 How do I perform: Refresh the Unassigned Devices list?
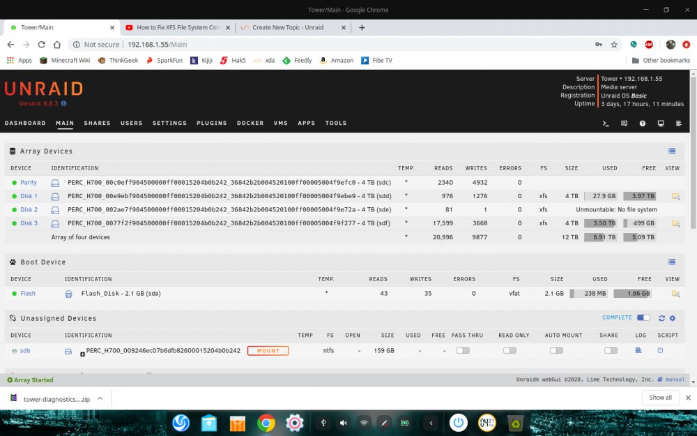pos(661,318)
